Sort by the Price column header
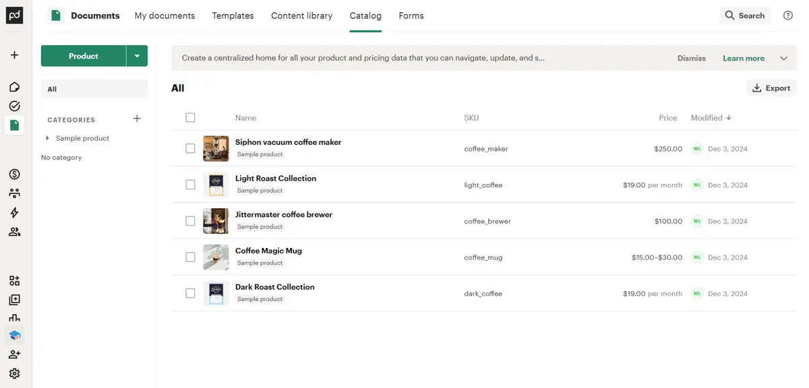Image resolution: width=809 pixels, height=388 pixels. pos(668,118)
